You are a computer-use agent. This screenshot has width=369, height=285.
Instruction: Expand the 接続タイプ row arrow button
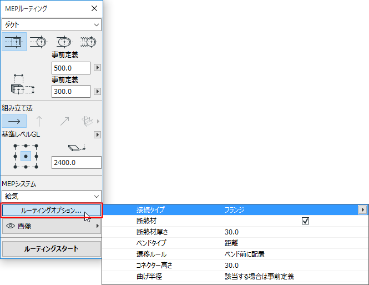[362, 209]
